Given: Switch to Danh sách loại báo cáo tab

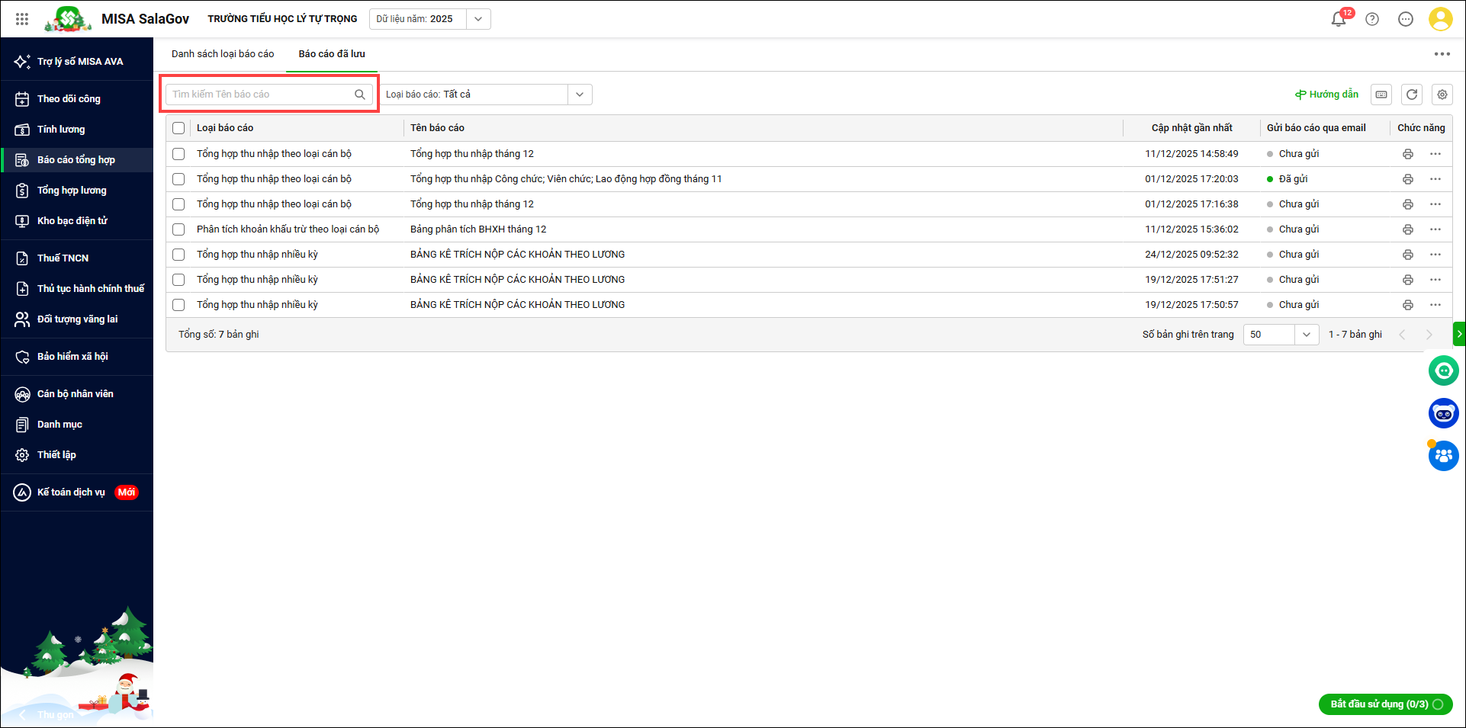Looking at the screenshot, I should point(223,54).
